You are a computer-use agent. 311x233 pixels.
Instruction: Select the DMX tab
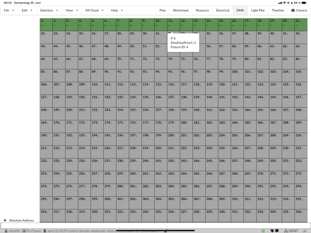240,10
